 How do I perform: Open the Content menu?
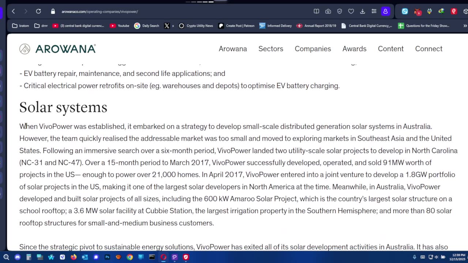tap(391, 49)
